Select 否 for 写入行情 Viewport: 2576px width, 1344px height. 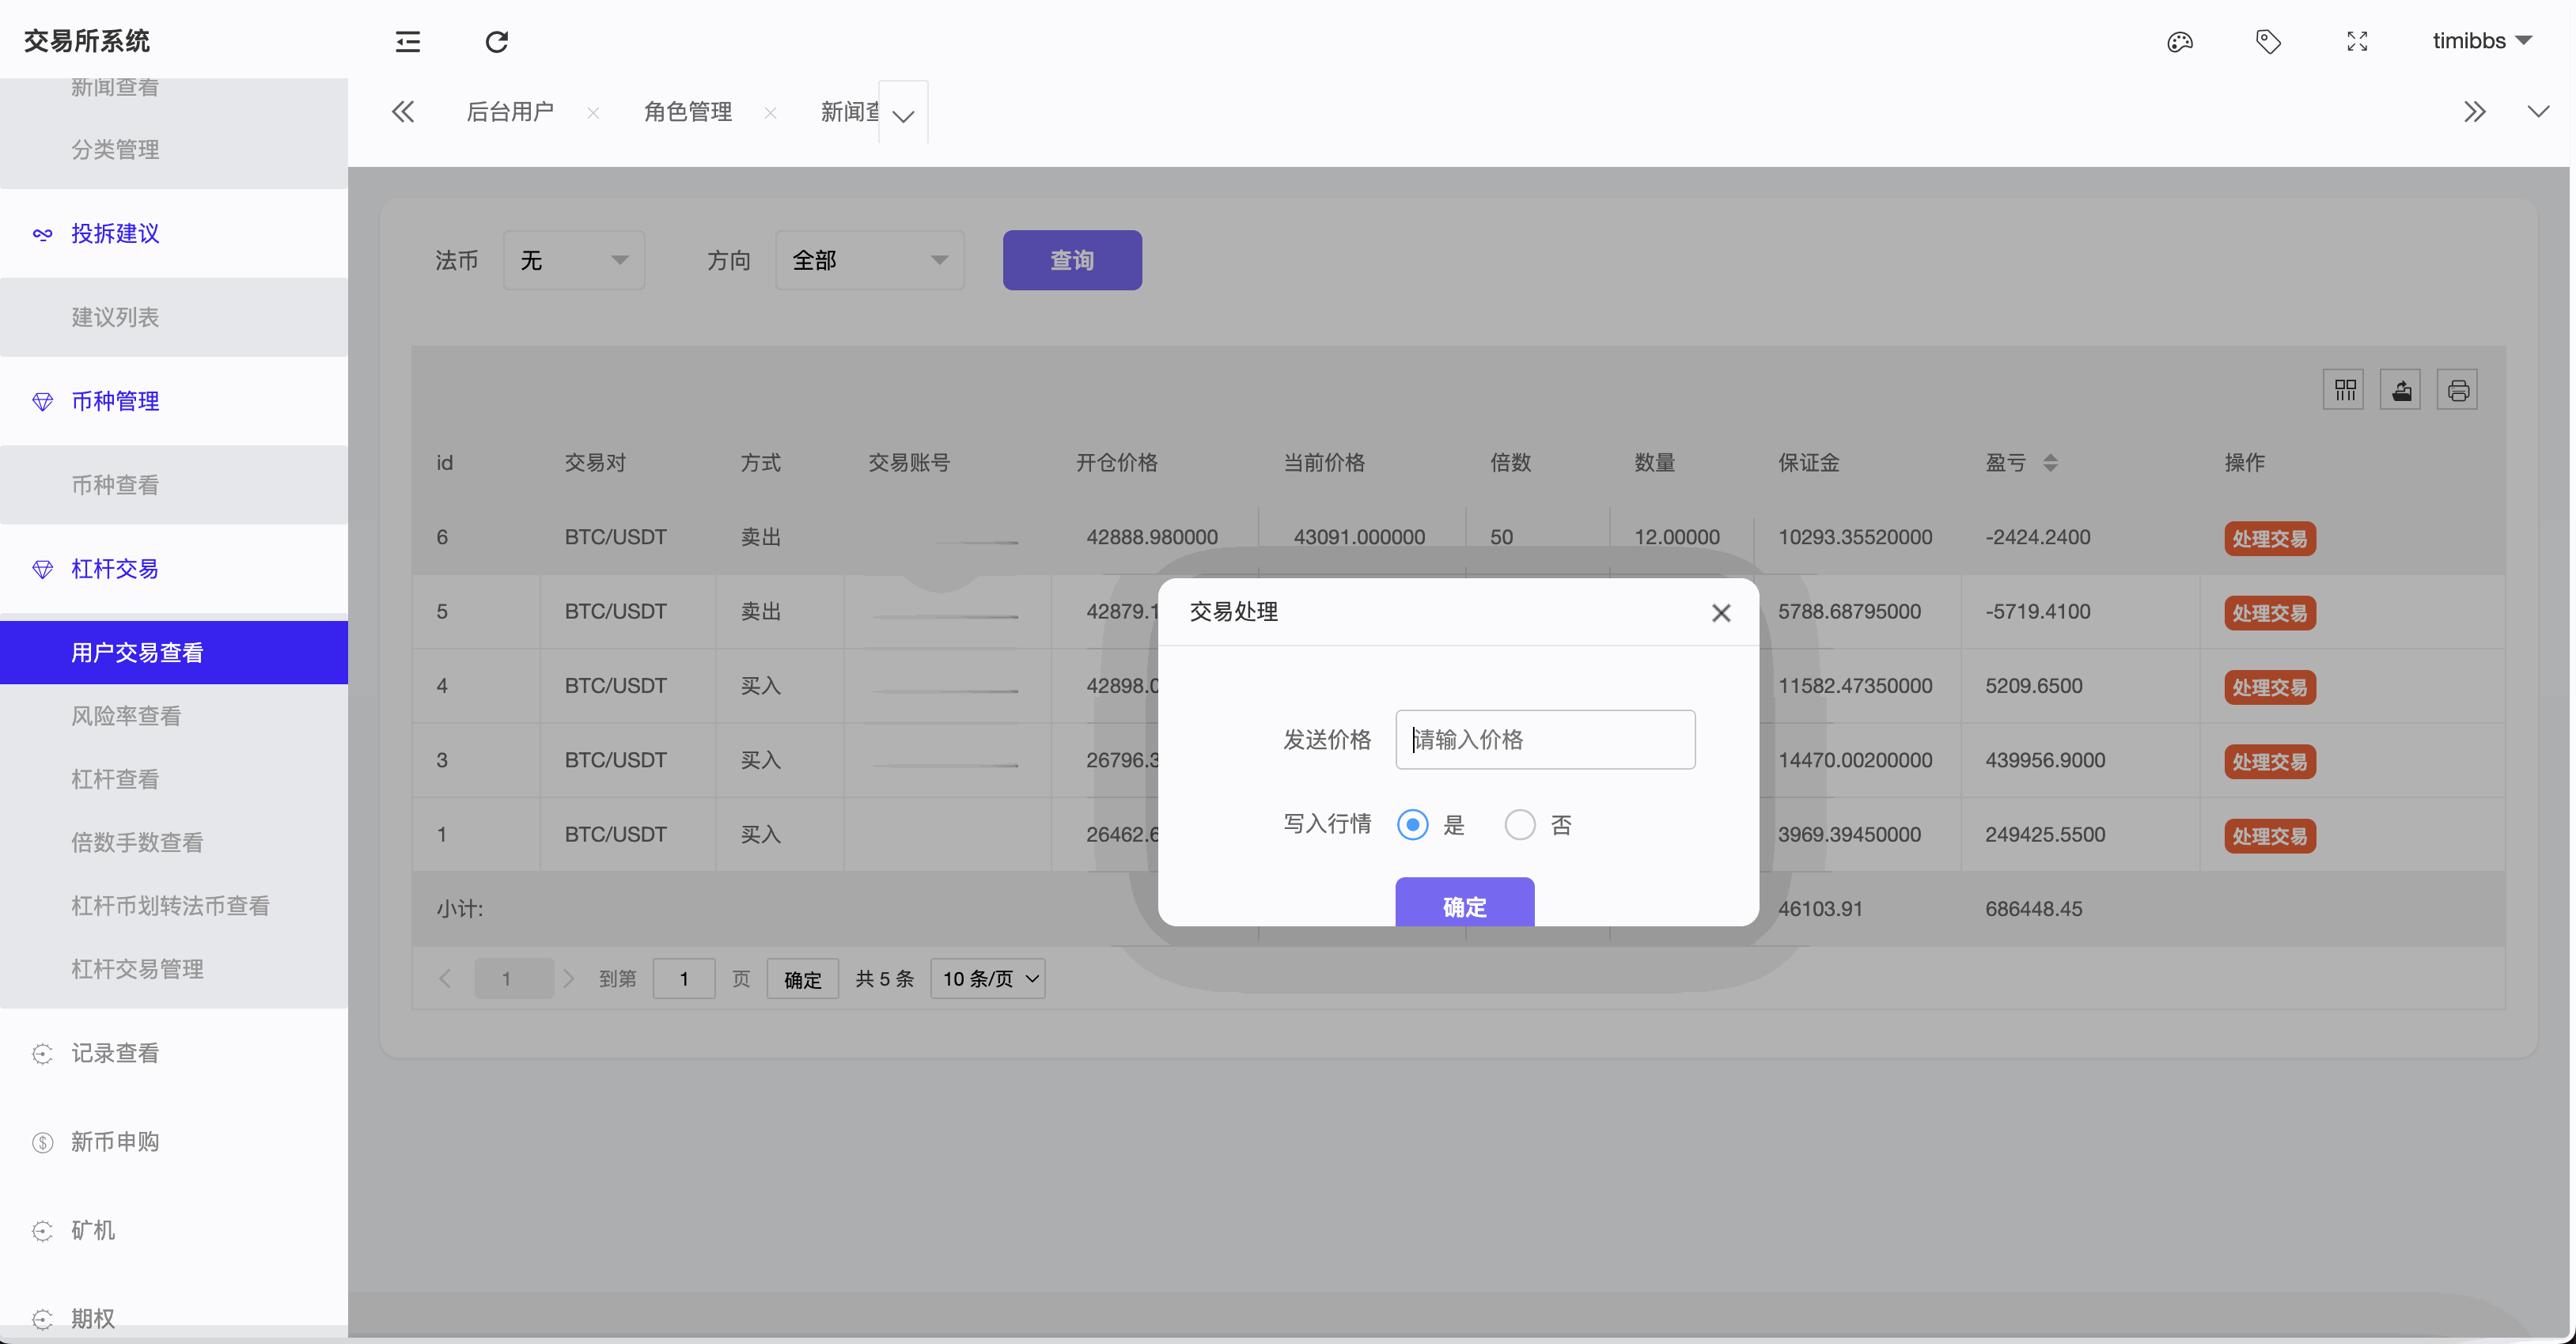coord(1520,824)
